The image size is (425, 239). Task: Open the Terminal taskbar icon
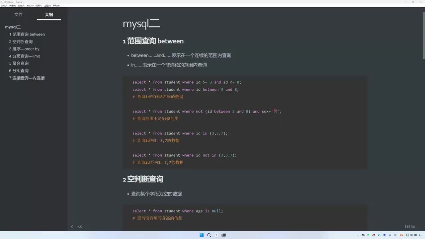pos(223,235)
